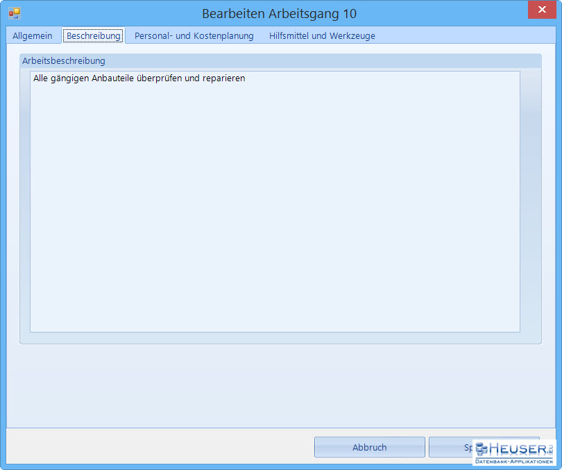Go to Hilfsmittel und Werkzeuge tab
Viewport: 562px width, 470px height.
point(322,36)
